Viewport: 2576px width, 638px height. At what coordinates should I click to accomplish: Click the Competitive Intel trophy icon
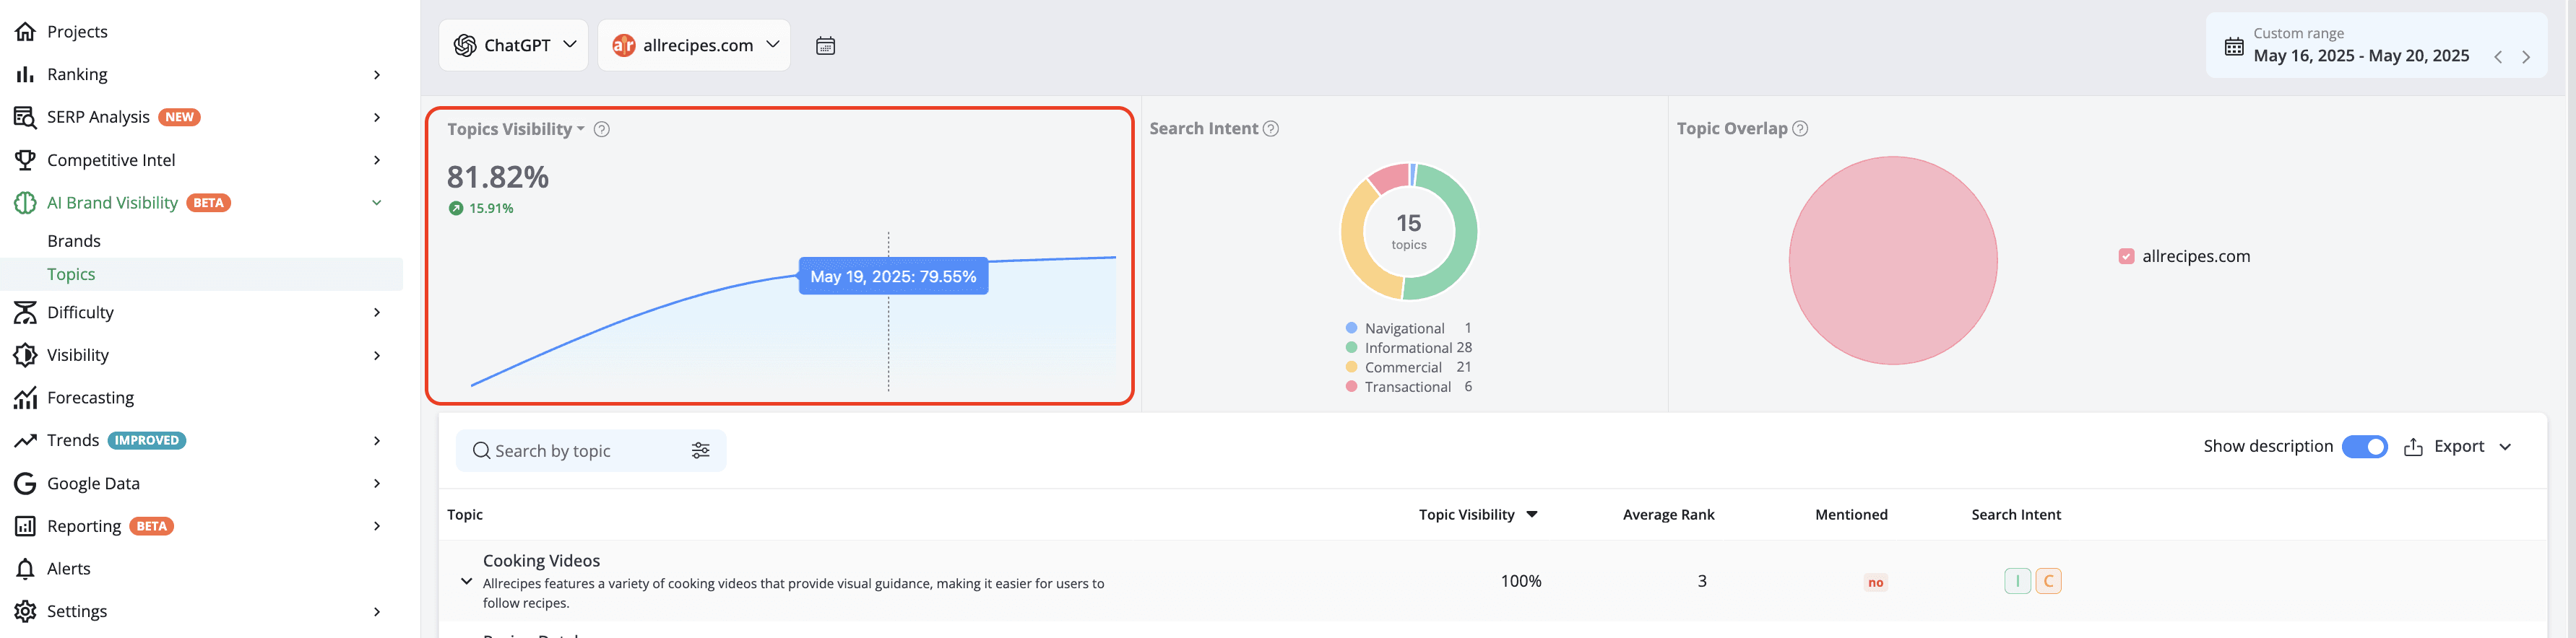(x=25, y=159)
